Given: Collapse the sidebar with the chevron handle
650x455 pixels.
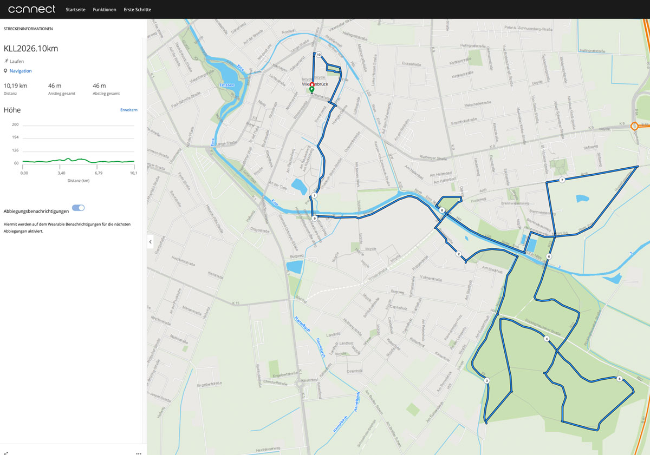Looking at the screenshot, I should point(151,242).
